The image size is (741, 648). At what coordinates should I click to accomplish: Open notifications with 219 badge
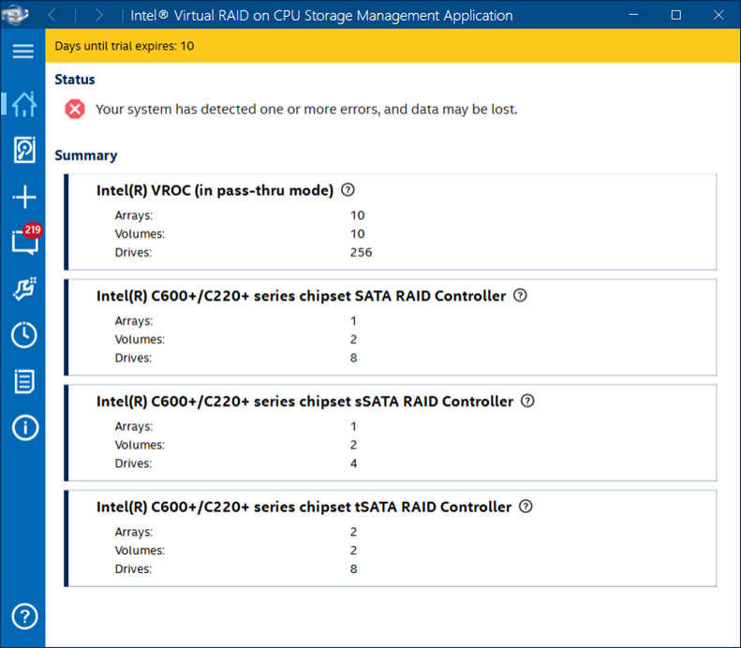pyautogui.click(x=23, y=242)
